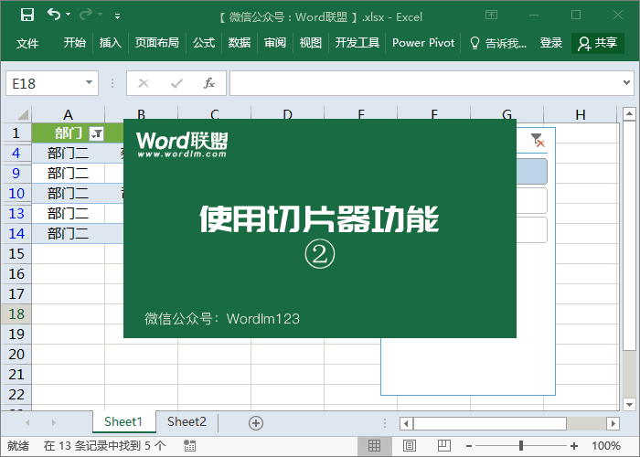This screenshot has height=457, width=640.
Task: Switch to Sheet2 tab
Action: tap(187, 422)
